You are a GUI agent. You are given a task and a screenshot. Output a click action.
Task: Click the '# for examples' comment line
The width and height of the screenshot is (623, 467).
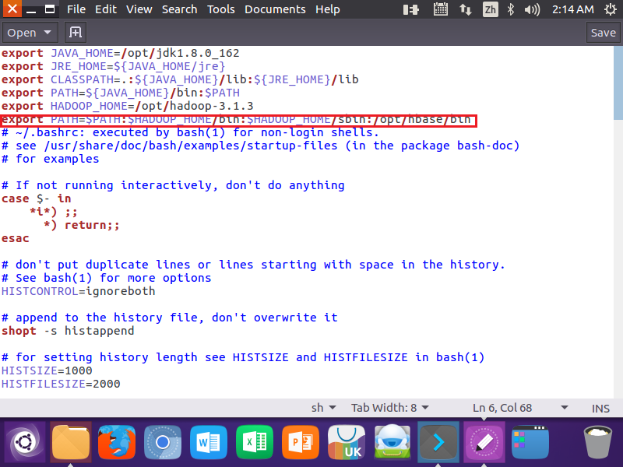pyautogui.click(x=50, y=159)
